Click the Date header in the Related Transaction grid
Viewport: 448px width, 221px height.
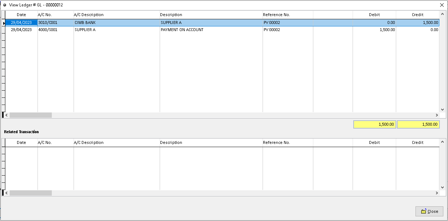click(21, 142)
